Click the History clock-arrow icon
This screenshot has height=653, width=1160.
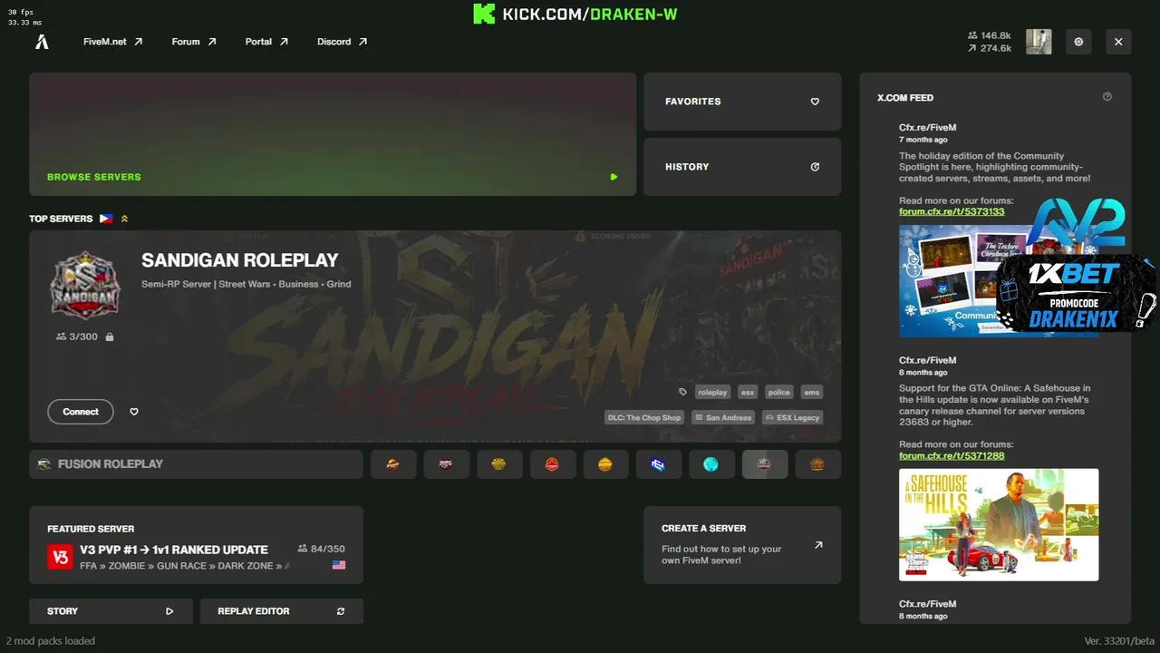[815, 167]
